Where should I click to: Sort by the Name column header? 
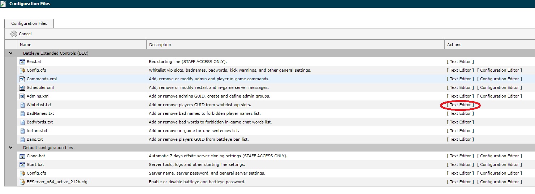point(26,45)
